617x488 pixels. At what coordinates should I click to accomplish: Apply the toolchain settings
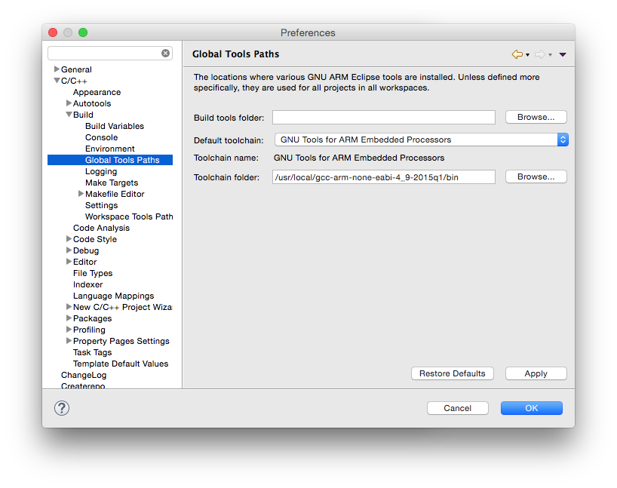pos(536,373)
